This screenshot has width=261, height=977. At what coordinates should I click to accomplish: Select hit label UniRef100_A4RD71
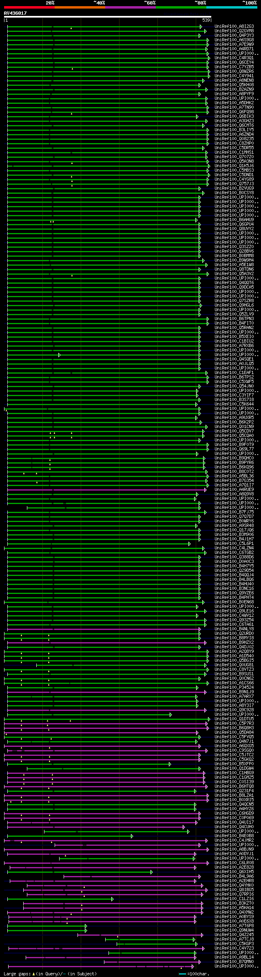point(234,49)
